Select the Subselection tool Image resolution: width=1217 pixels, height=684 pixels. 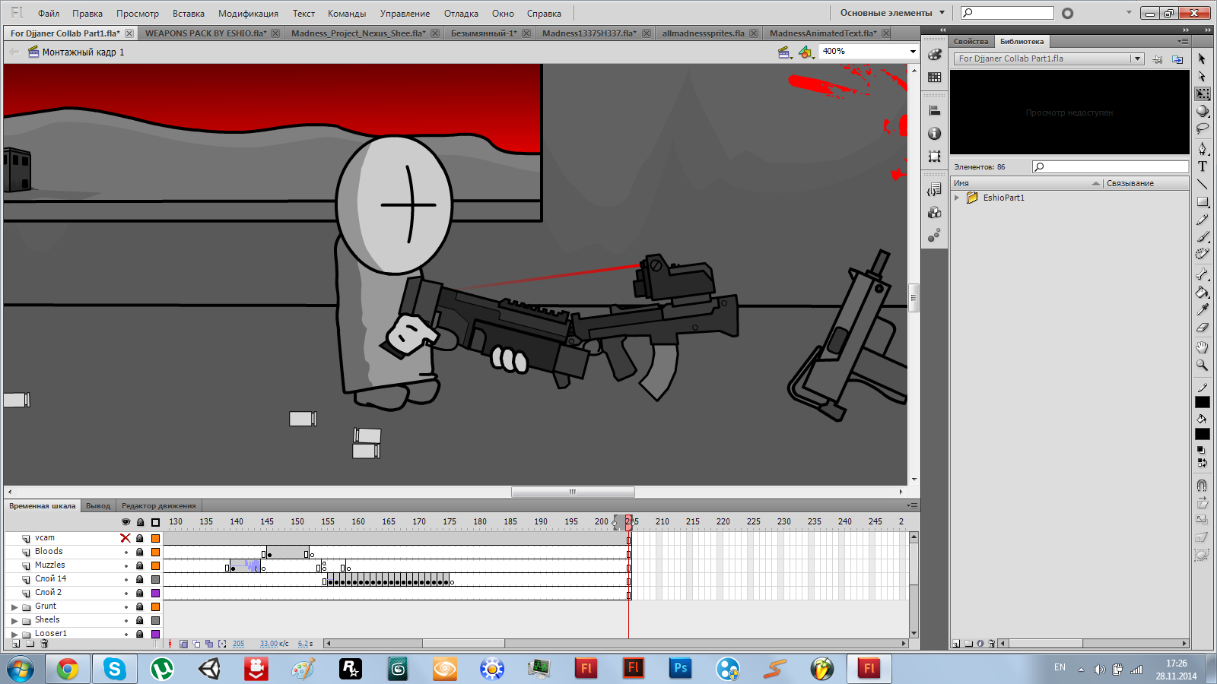click(x=1202, y=76)
